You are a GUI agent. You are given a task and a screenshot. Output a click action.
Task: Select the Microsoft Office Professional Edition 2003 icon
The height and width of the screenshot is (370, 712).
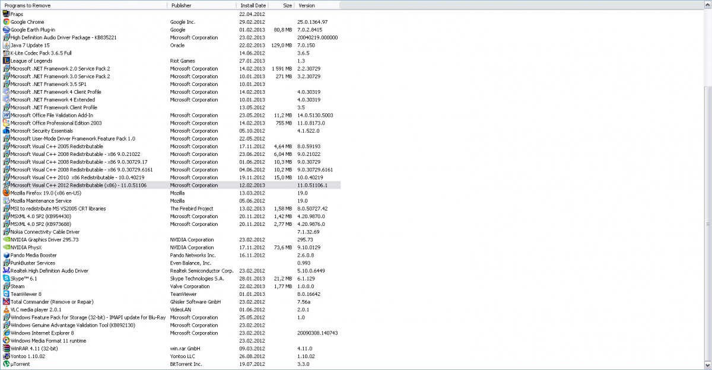6,123
